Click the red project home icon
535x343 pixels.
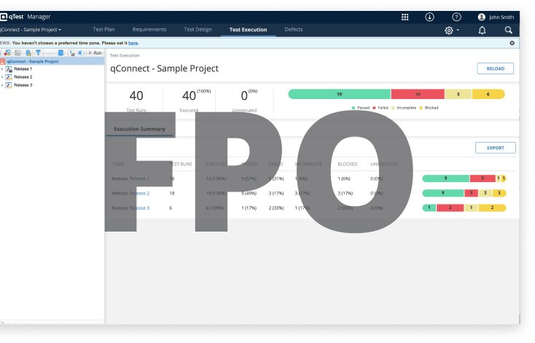2,61
